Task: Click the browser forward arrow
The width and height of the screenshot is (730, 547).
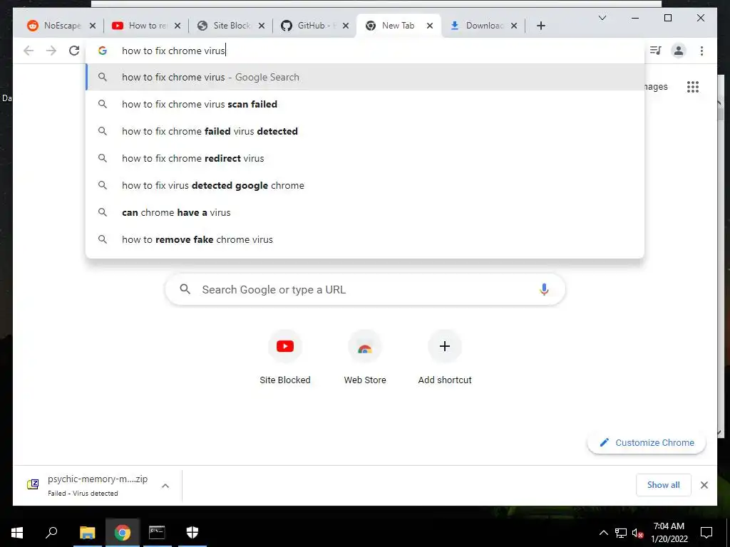Action: pyautogui.click(x=51, y=51)
